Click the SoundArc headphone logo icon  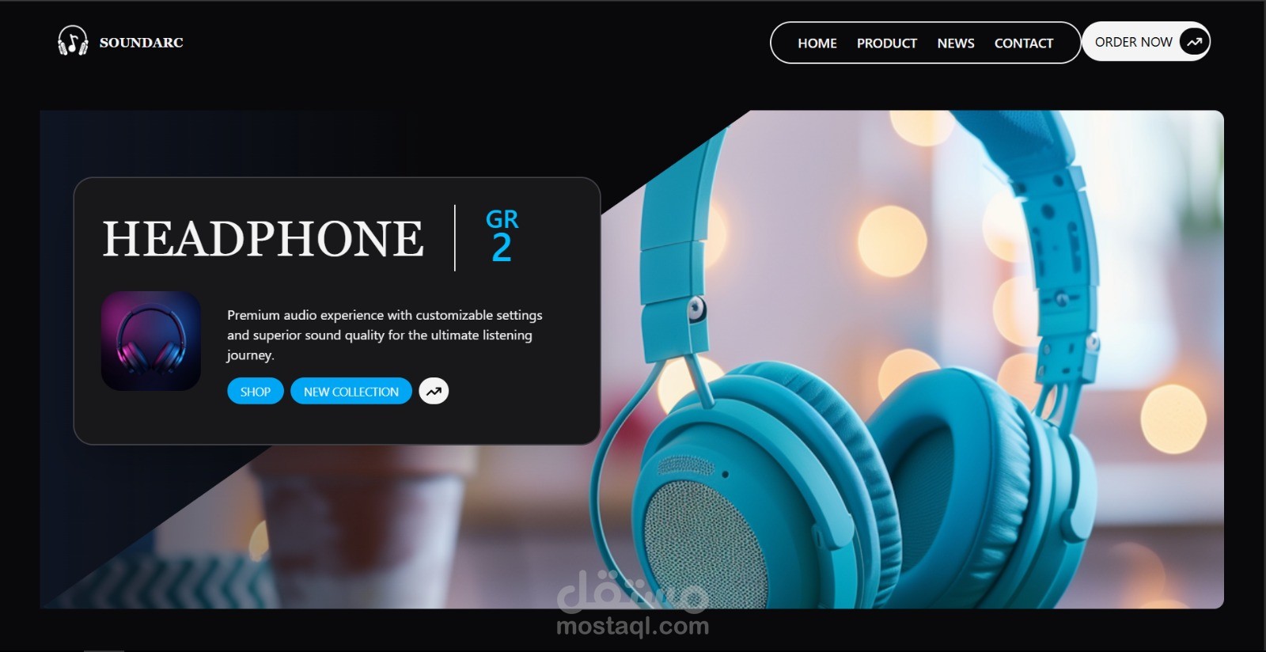[73, 41]
